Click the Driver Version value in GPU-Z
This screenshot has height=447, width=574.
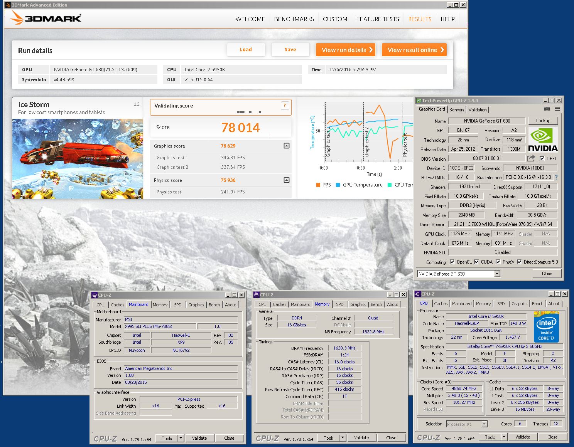[x=503, y=224]
